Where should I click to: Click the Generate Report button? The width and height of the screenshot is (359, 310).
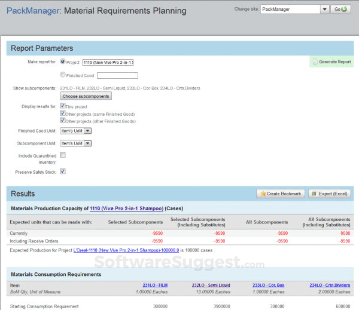point(331,62)
